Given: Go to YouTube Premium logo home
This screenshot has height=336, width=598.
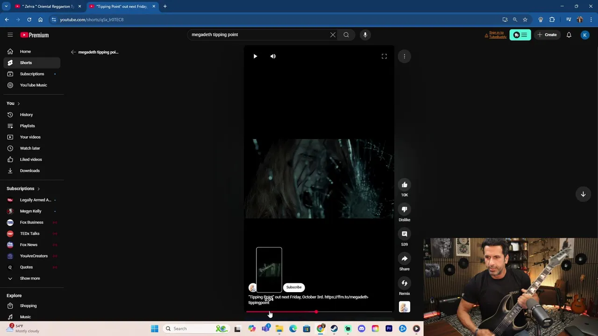Looking at the screenshot, I should 35,35.
